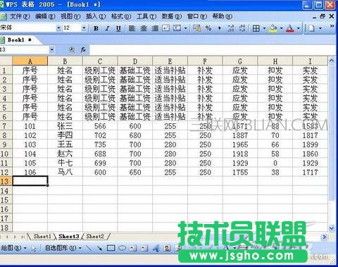Screen dimensions: 338x267
Task: Toggle bold formatting button
Action: point(96,28)
